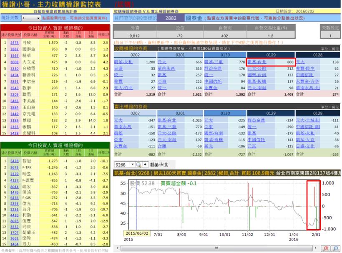Open stock code 3673 F-TPK link
The width and height of the screenshot is (342, 253).
tap(15, 167)
